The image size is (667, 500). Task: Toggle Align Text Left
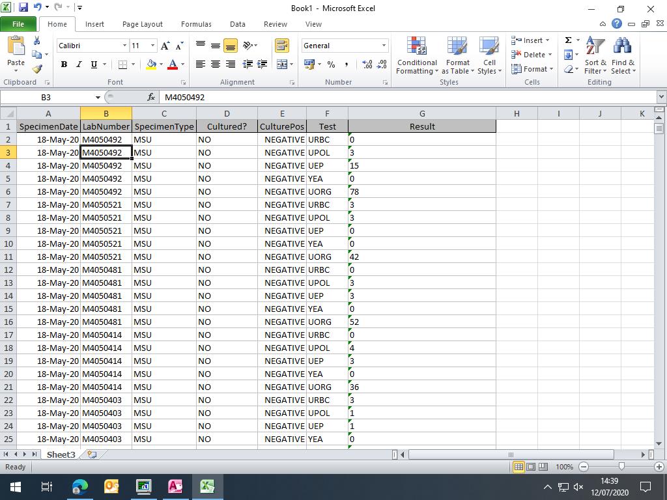coord(201,64)
